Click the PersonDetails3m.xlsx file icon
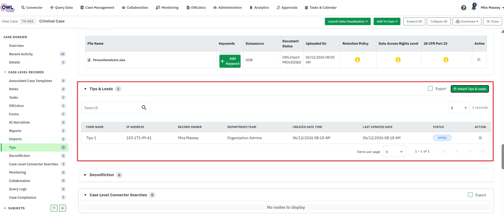 pyautogui.click(x=89, y=60)
